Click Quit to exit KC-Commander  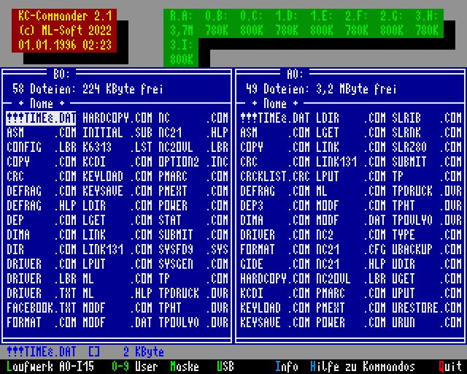(x=449, y=367)
